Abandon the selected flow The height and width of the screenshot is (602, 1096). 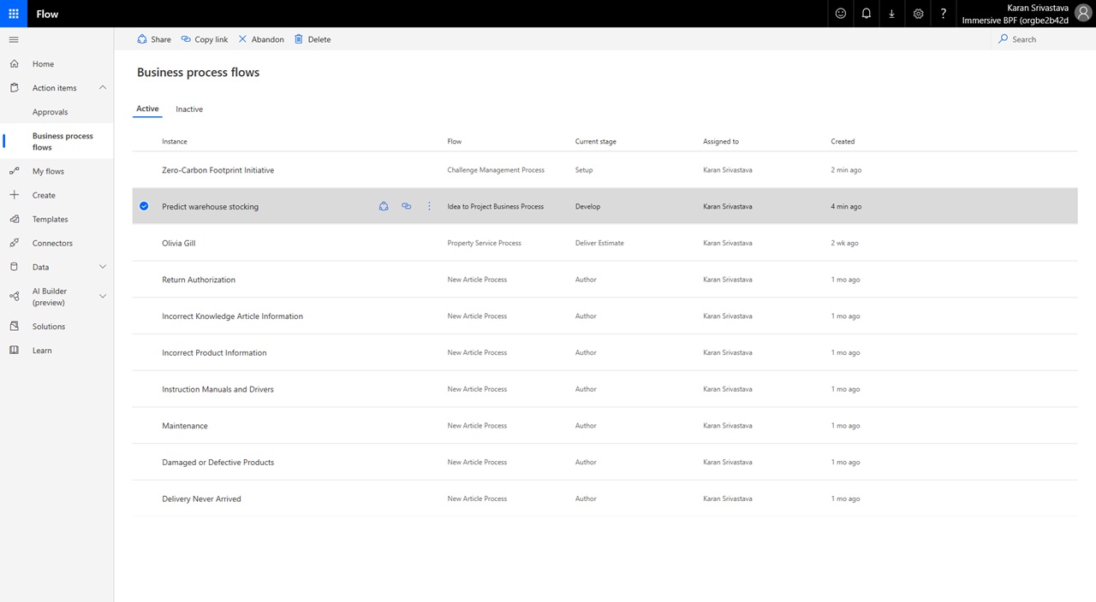(x=260, y=38)
